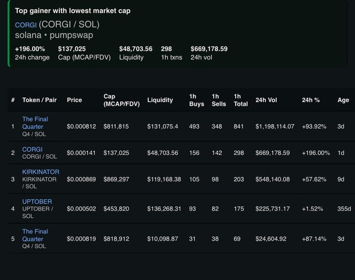Open the CORGI token link in table row 2

pyautogui.click(x=32, y=149)
